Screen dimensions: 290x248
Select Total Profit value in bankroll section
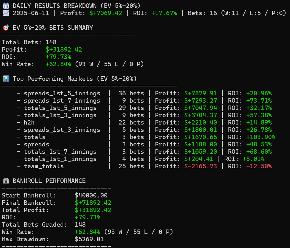click(93, 210)
